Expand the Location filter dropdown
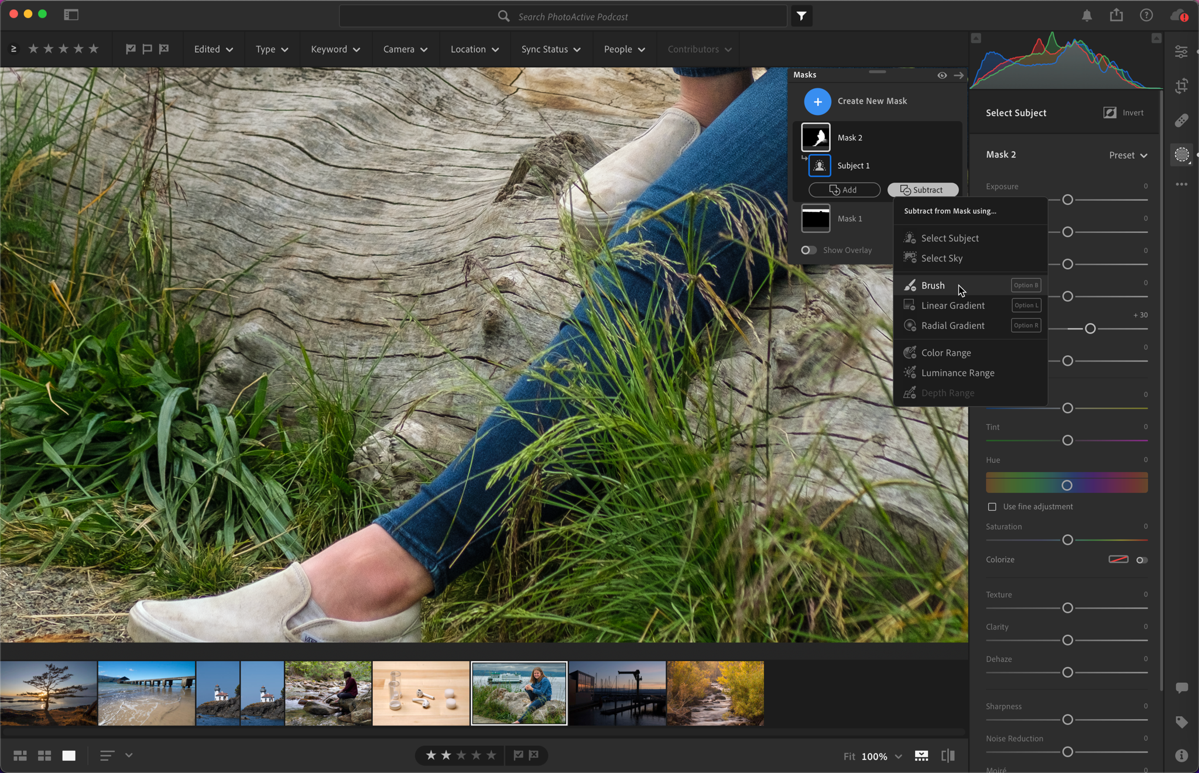Image resolution: width=1199 pixels, height=773 pixels. 474,49
